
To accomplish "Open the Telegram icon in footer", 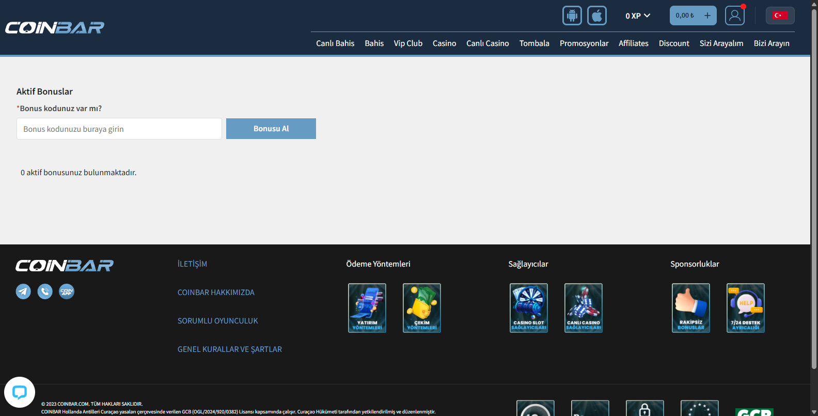I will pyautogui.click(x=23, y=291).
